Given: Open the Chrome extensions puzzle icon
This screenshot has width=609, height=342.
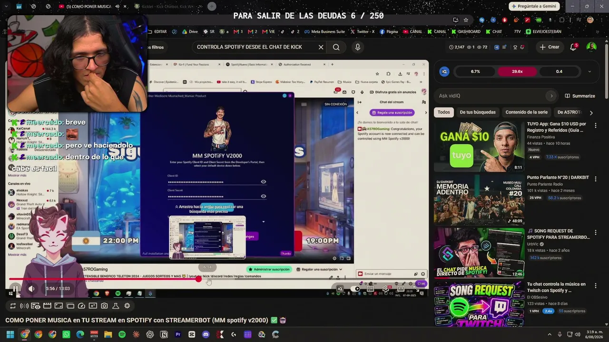Looking at the screenshot, I should point(562,20).
